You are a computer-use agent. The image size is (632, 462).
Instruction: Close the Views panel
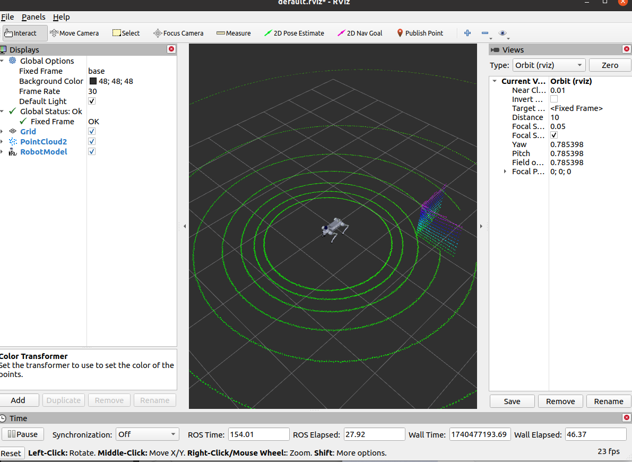(626, 49)
